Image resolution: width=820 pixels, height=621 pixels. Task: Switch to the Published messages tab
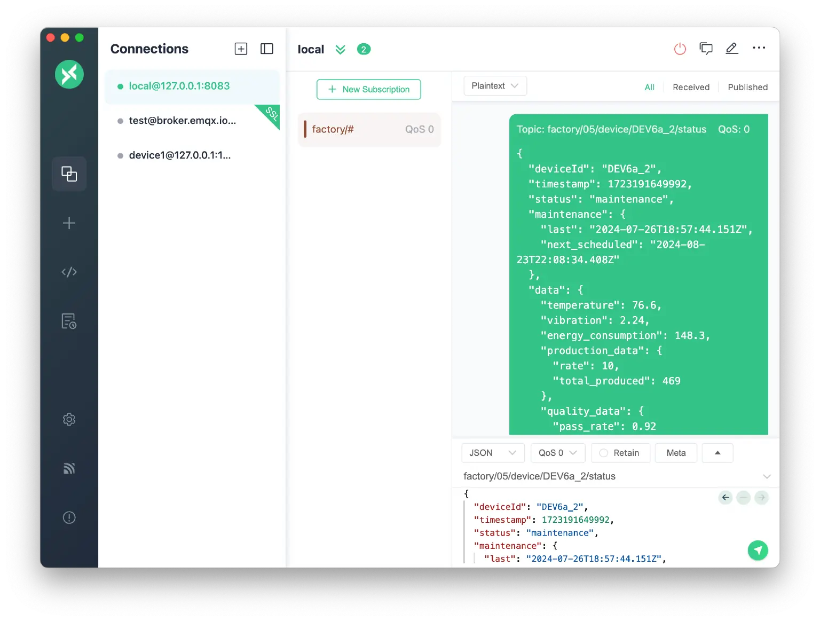click(x=747, y=87)
